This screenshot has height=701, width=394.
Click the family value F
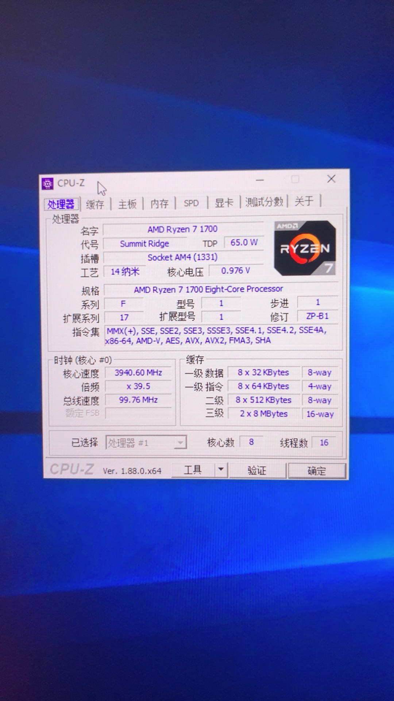[x=123, y=304]
